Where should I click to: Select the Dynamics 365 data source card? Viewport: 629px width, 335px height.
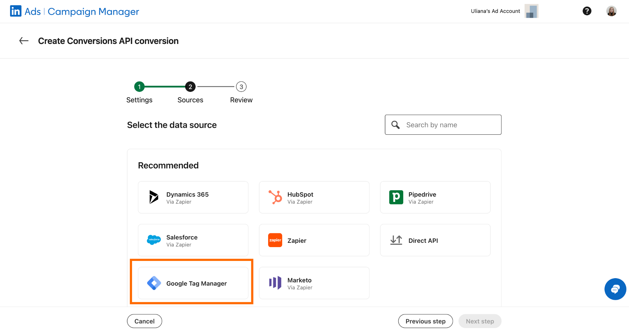(193, 197)
